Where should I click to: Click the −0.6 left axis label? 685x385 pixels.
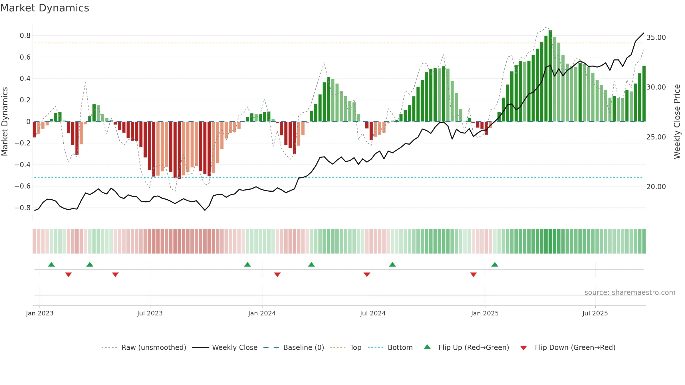[23, 186]
